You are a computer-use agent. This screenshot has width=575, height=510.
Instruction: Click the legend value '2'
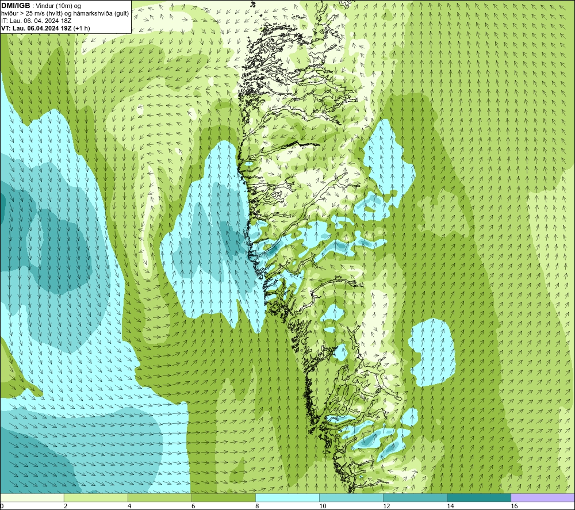pyautogui.click(x=66, y=507)
